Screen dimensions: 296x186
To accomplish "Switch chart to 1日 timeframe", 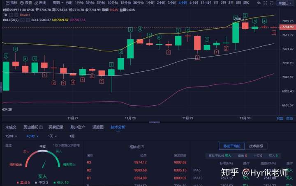I will pos(216,3).
